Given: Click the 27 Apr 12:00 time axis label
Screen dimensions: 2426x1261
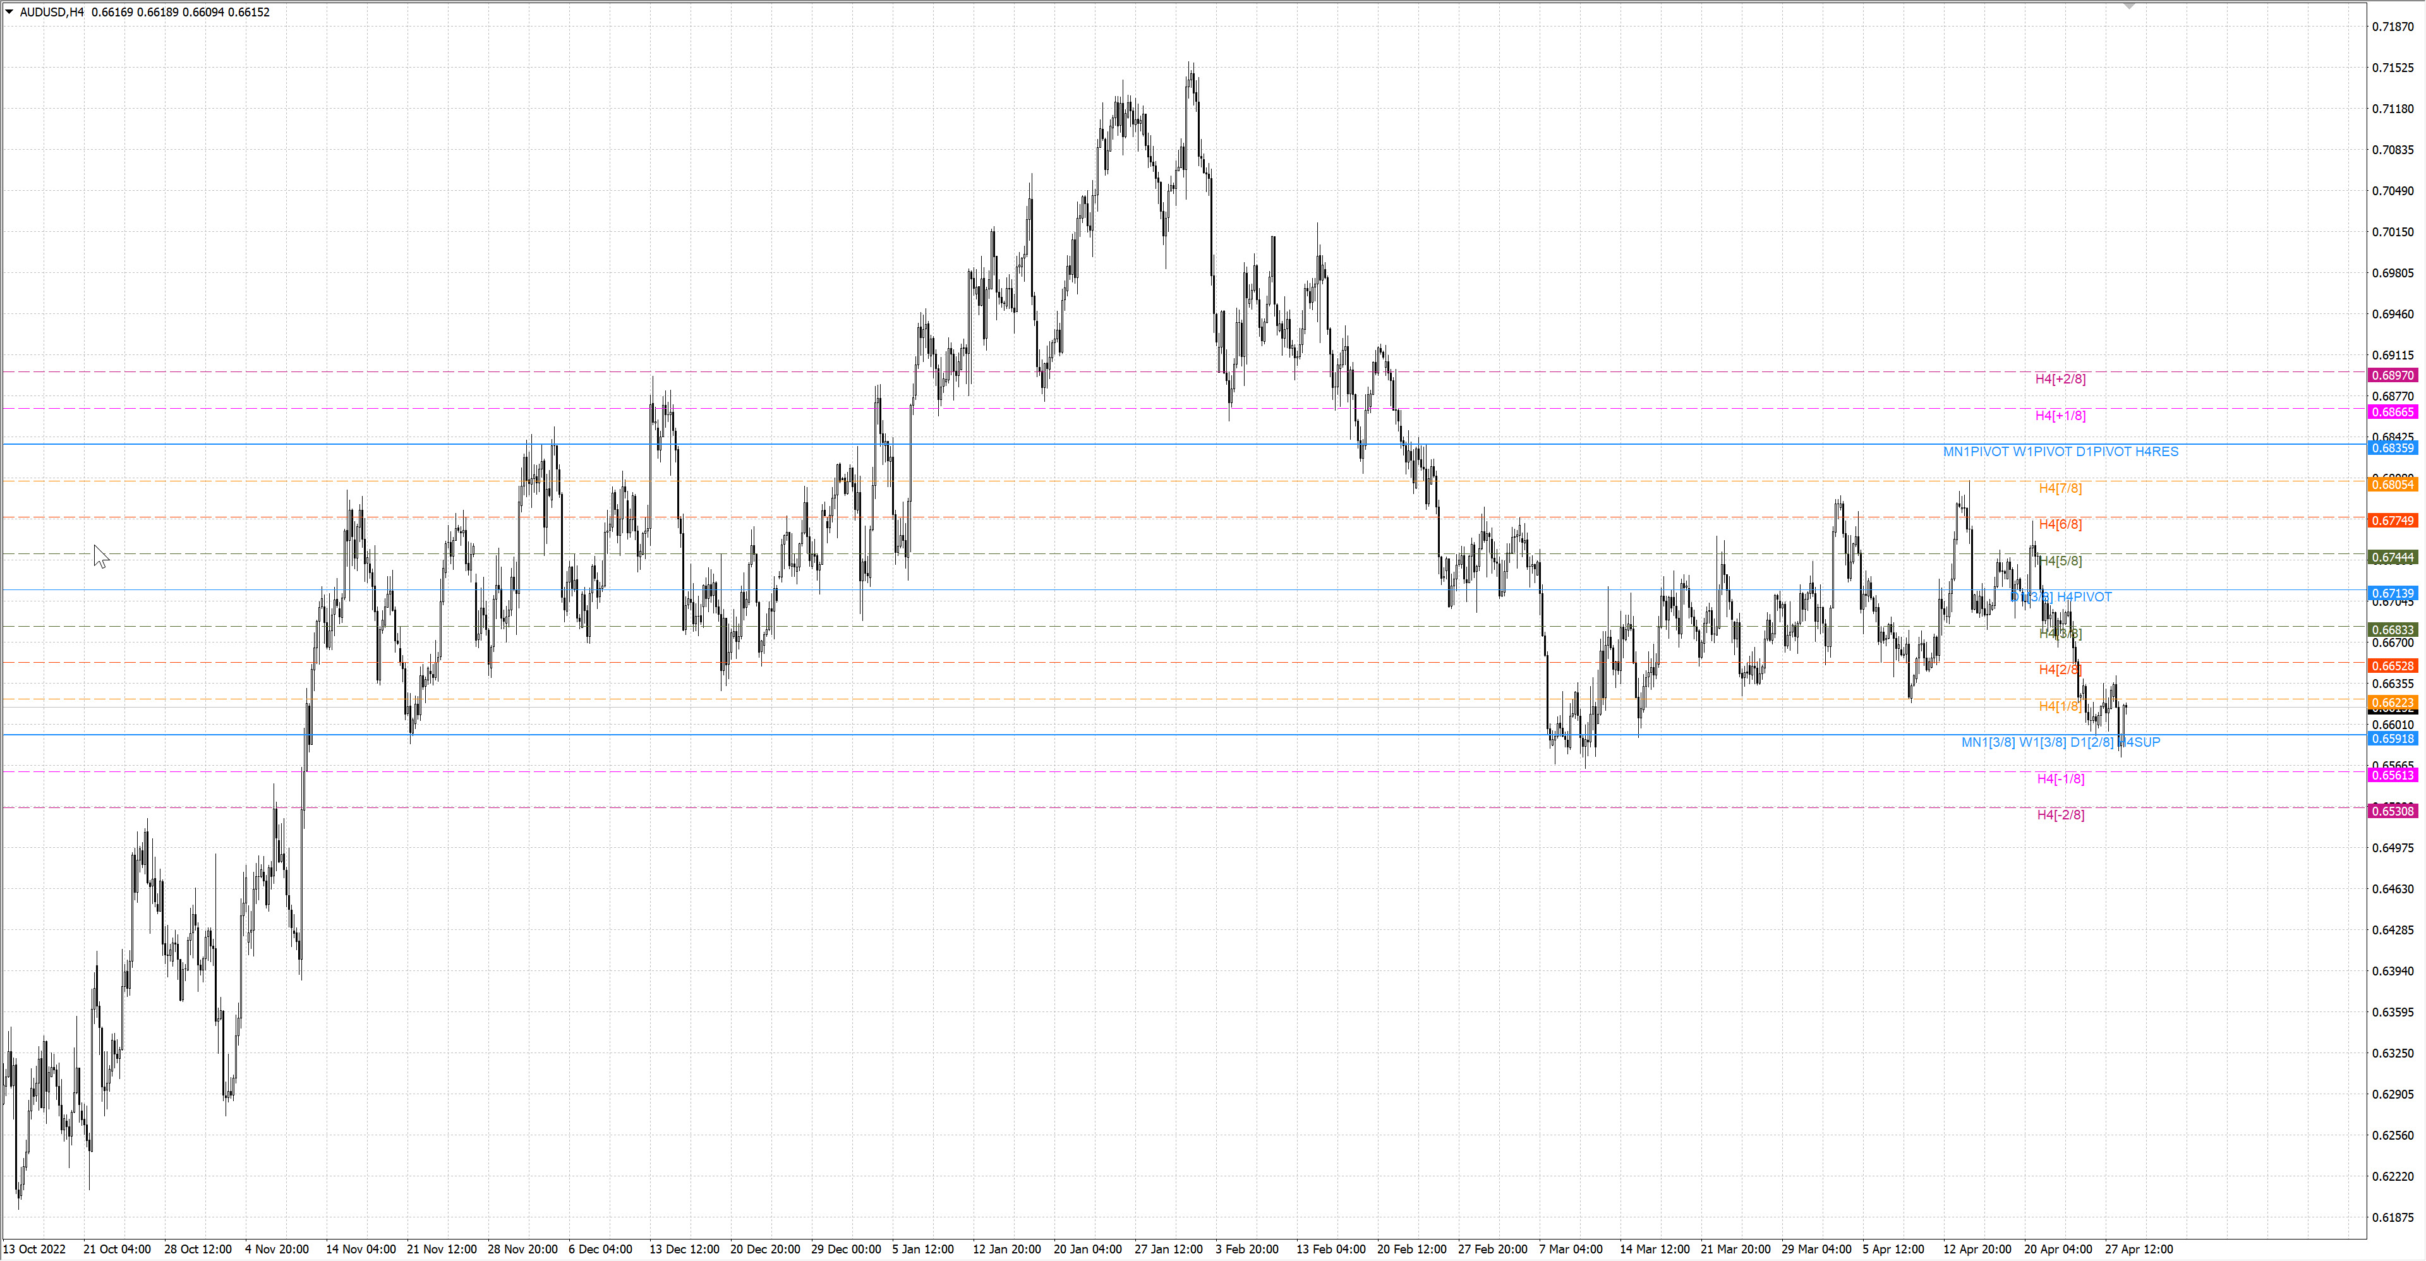Looking at the screenshot, I should 2139,1250.
